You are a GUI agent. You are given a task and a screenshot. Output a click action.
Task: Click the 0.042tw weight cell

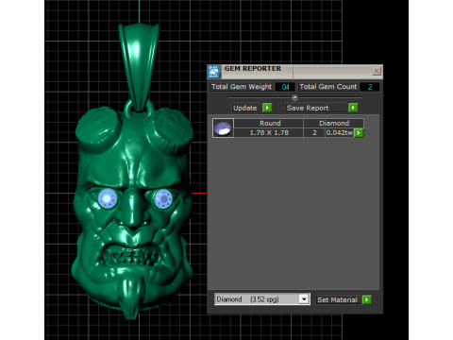[x=340, y=132]
